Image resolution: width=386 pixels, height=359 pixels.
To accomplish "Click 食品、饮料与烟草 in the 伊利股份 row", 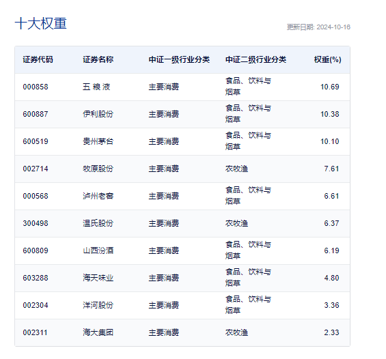I will point(248,113).
